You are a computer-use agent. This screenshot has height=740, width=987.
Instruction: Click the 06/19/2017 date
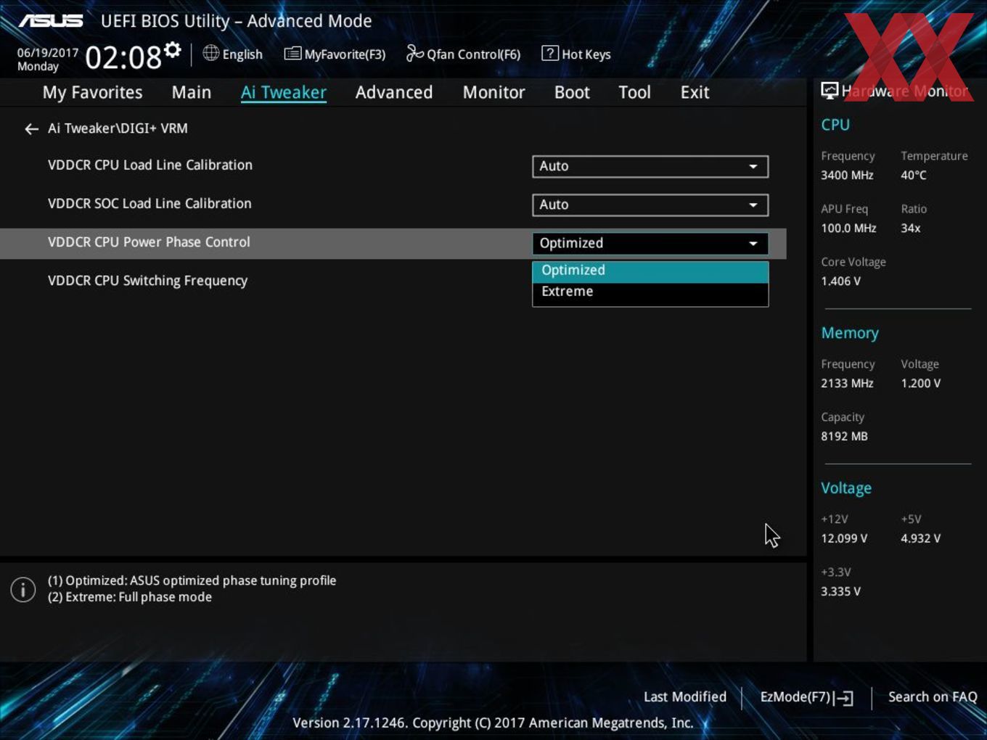click(x=48, y=53)
